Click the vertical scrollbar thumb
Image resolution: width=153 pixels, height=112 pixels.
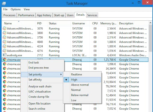pyautogui.click(x=150, y=38)
